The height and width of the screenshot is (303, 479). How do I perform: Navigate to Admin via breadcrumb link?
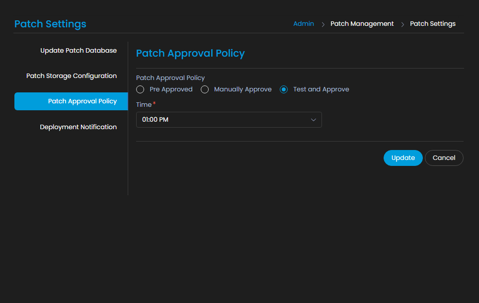click(x=304, y=24)
